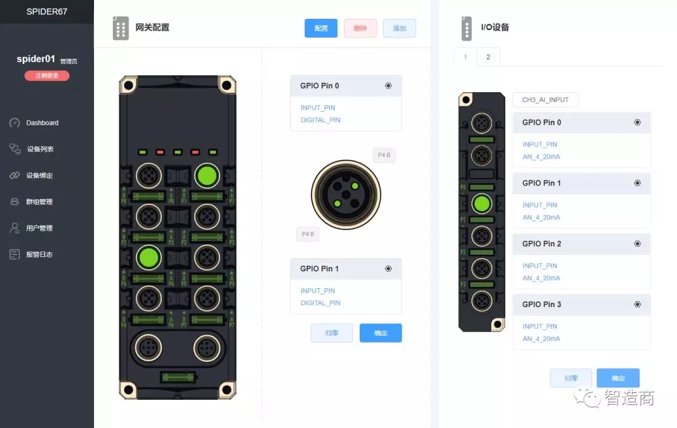Click the blue 配置 button

[321, 28]
